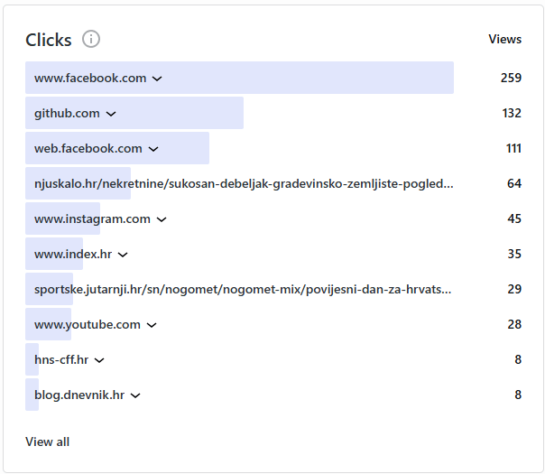Screen dimensions: 545x474
Task: Expand the www.facebook.com chevron
Action: [157, 79]
